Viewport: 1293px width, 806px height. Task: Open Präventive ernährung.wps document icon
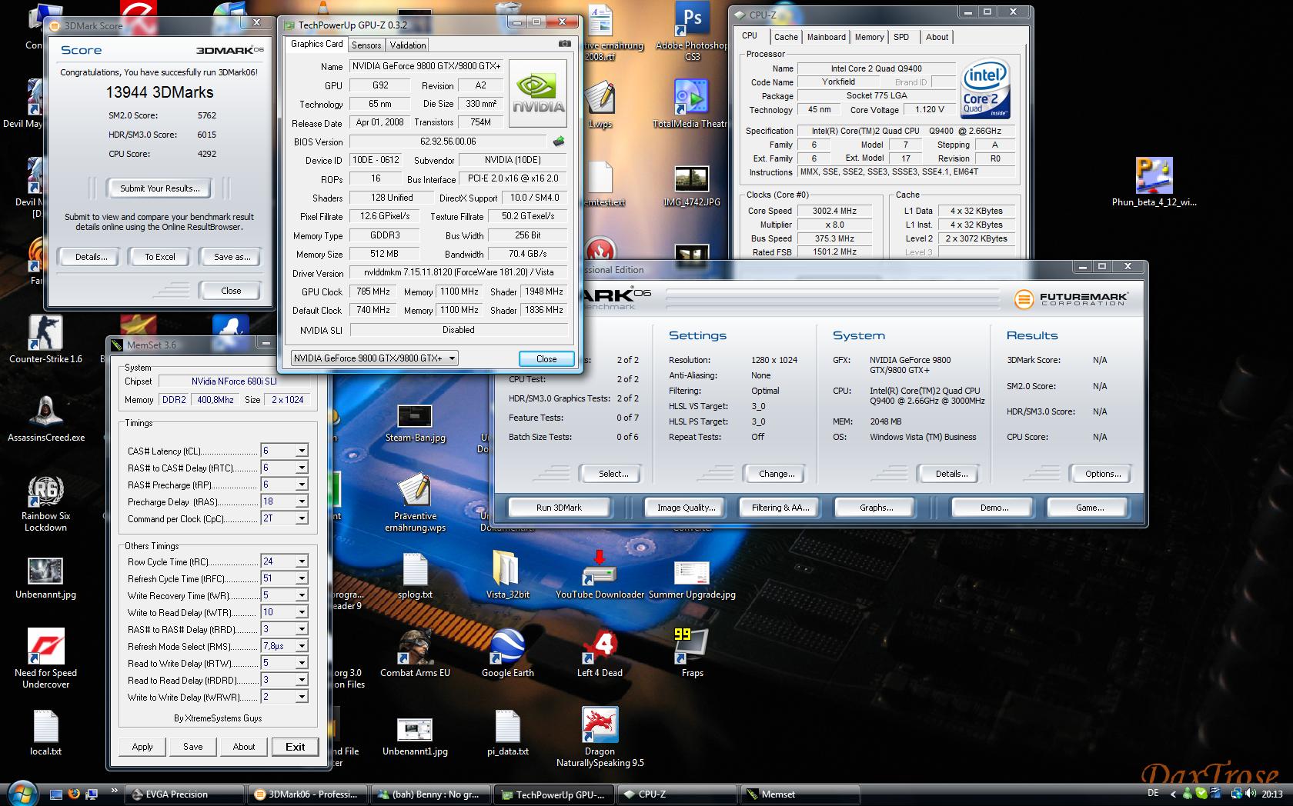tap(415, 503)
